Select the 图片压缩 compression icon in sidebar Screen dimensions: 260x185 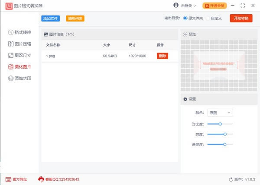11,44
